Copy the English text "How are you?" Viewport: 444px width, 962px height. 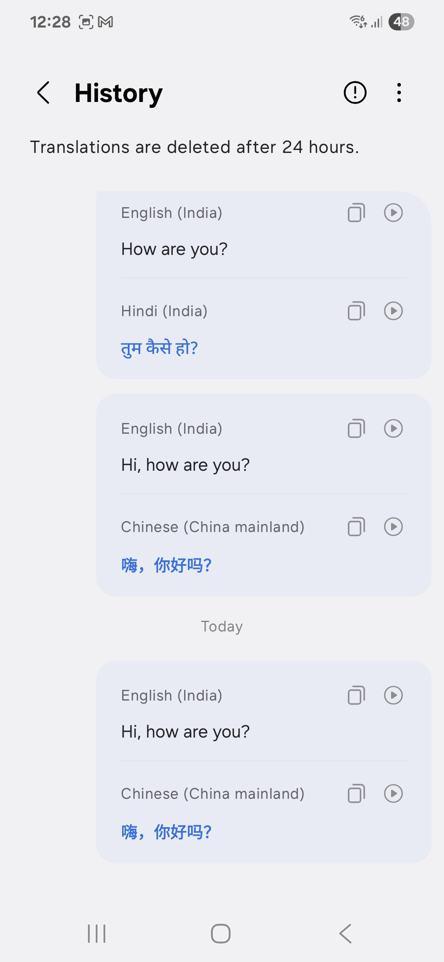[x=356, y=213]
